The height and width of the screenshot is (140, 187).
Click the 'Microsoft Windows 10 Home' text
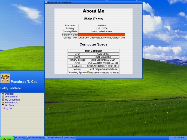pos(104,72)
